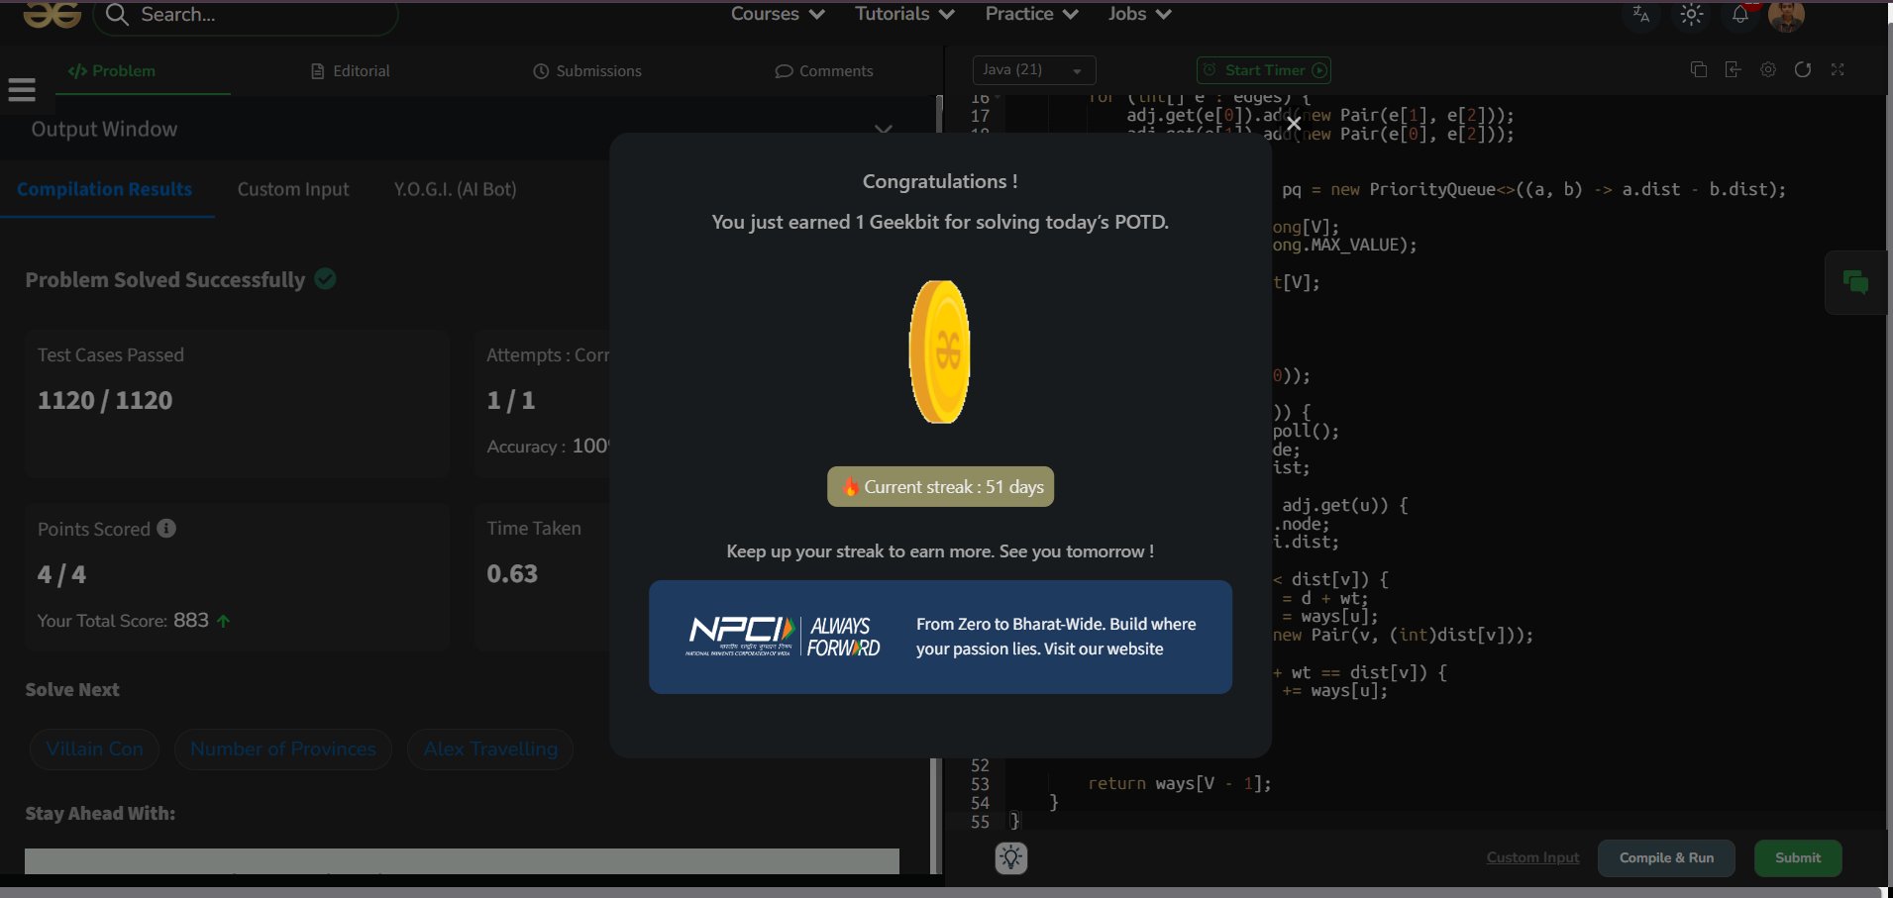Click the green Submit button
The image size is (1893, 898).
point(1798,858)
